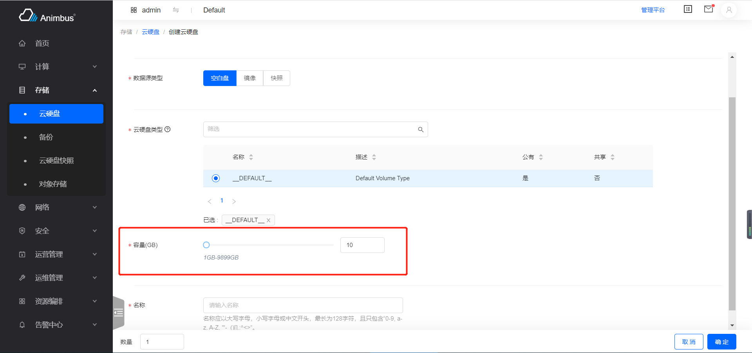Click the project switch arrows icon
The height and width of the screenshot is (353, 752).
point(176,10)
